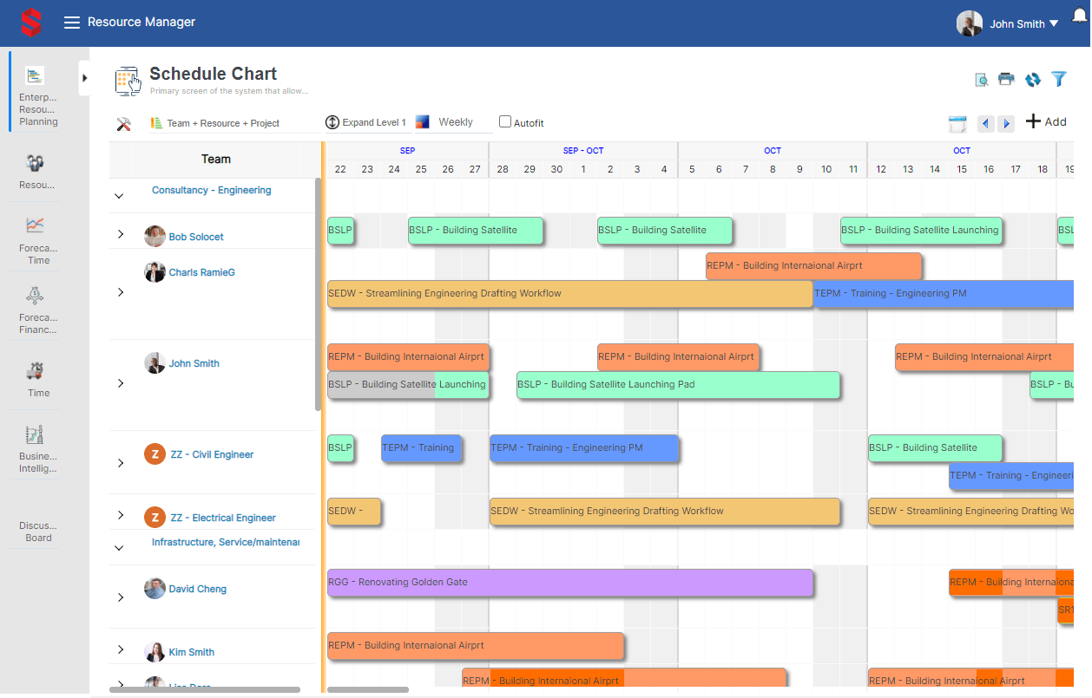
Task: Expand Bob Solocet's row
Action: pyautogui.click(x=121, y=234)
